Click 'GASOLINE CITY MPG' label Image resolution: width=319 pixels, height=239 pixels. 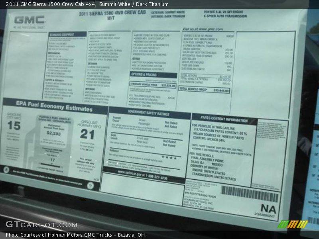pos(14,116)
